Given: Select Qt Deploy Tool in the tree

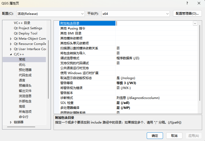Looking at the screenshot, I should pos(25,33).
